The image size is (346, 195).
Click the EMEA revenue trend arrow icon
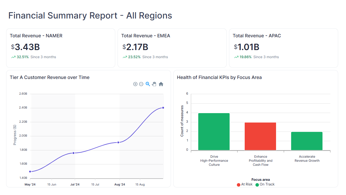coord(125,57)
